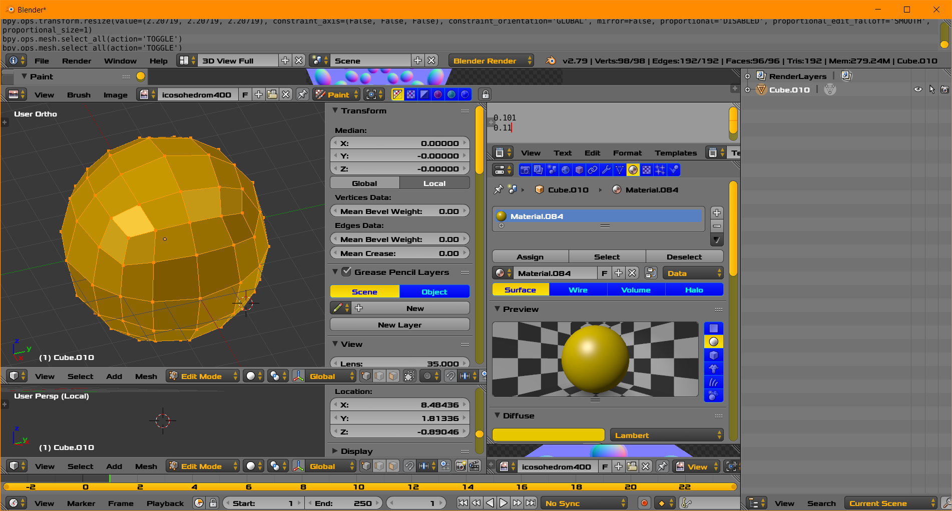Open the mesh Data triangle tab
952x511 pixels.
coord(620,170)
